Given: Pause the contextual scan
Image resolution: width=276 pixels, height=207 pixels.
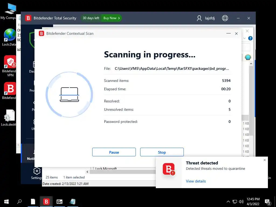Looking at the screenshot, I should [114, 152].
